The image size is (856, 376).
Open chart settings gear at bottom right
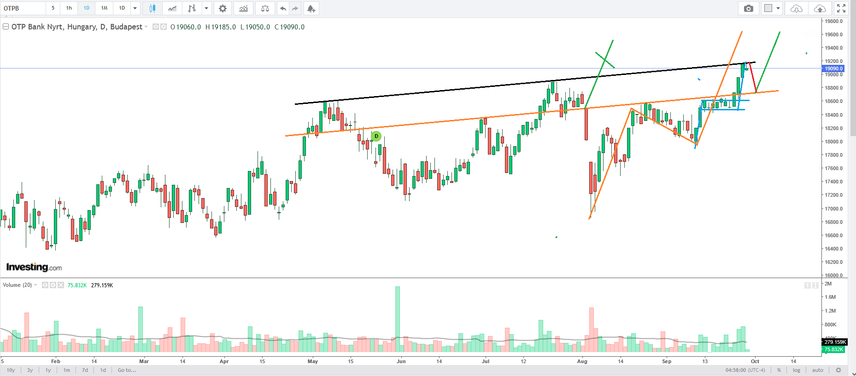pos(838,370)
